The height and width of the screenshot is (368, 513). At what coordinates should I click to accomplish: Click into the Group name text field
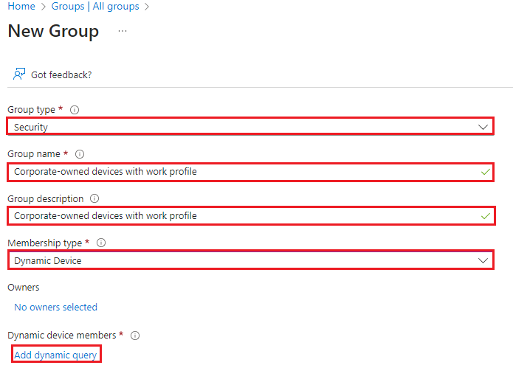pyautogui.click(x=244, y=172)
